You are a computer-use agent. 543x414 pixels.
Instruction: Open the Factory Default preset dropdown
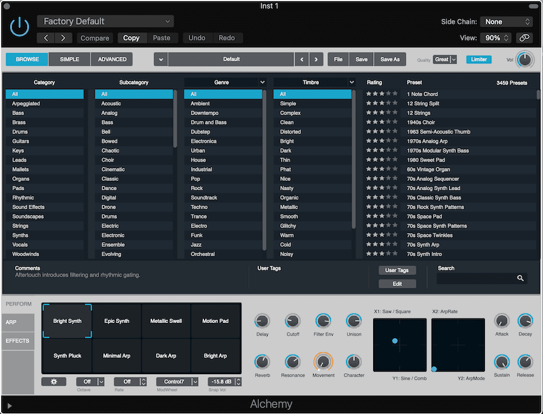(x=105, y=21)
